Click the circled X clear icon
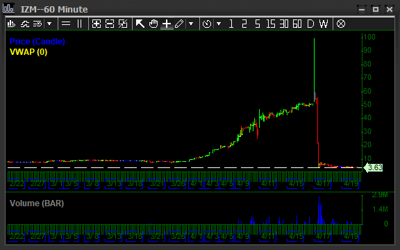Image resolution: width=400 pixels, height=250 pixels. tap(341, 24)
